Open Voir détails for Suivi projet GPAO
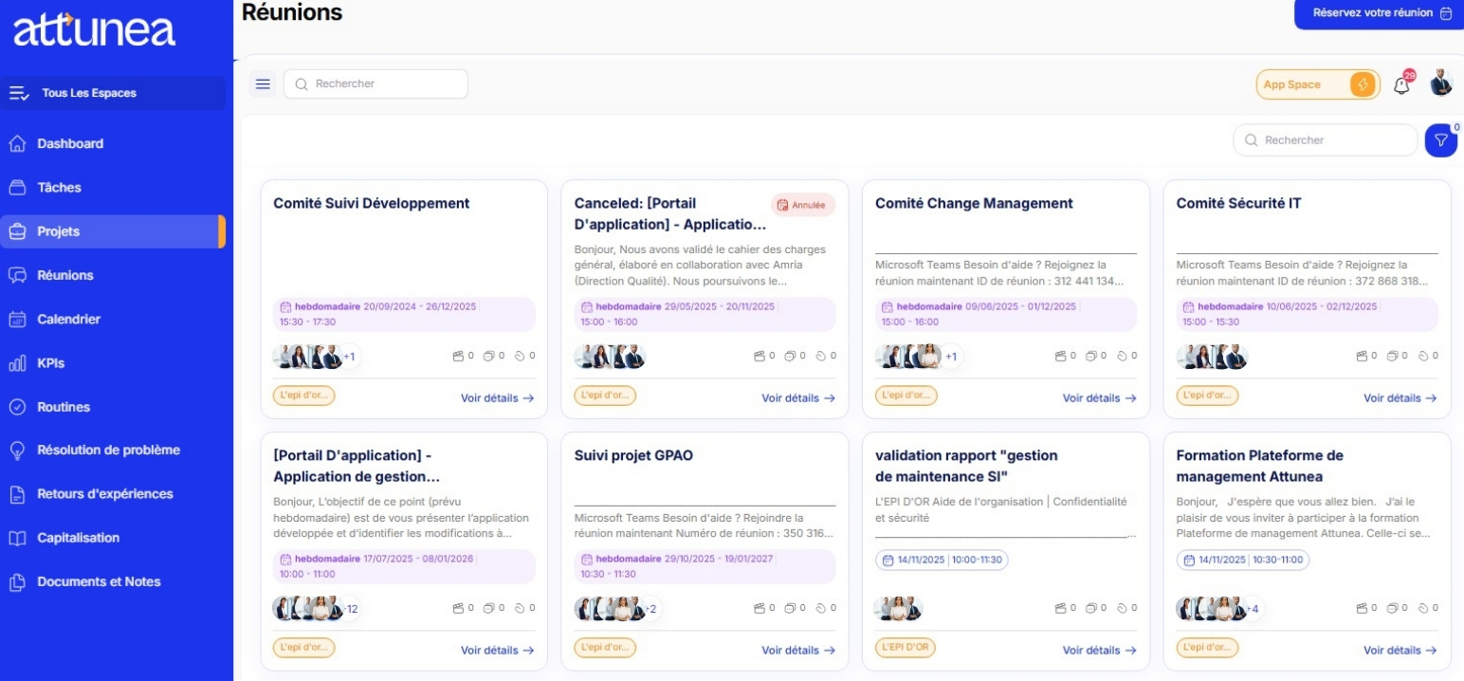The height and width of the screenshot is (681, 1464). [x=797, y=651]
